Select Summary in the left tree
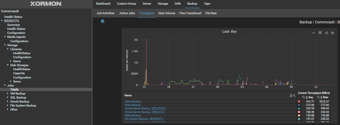Image resolution: width=340 pixels, height=125 pixels. point(14,25)
